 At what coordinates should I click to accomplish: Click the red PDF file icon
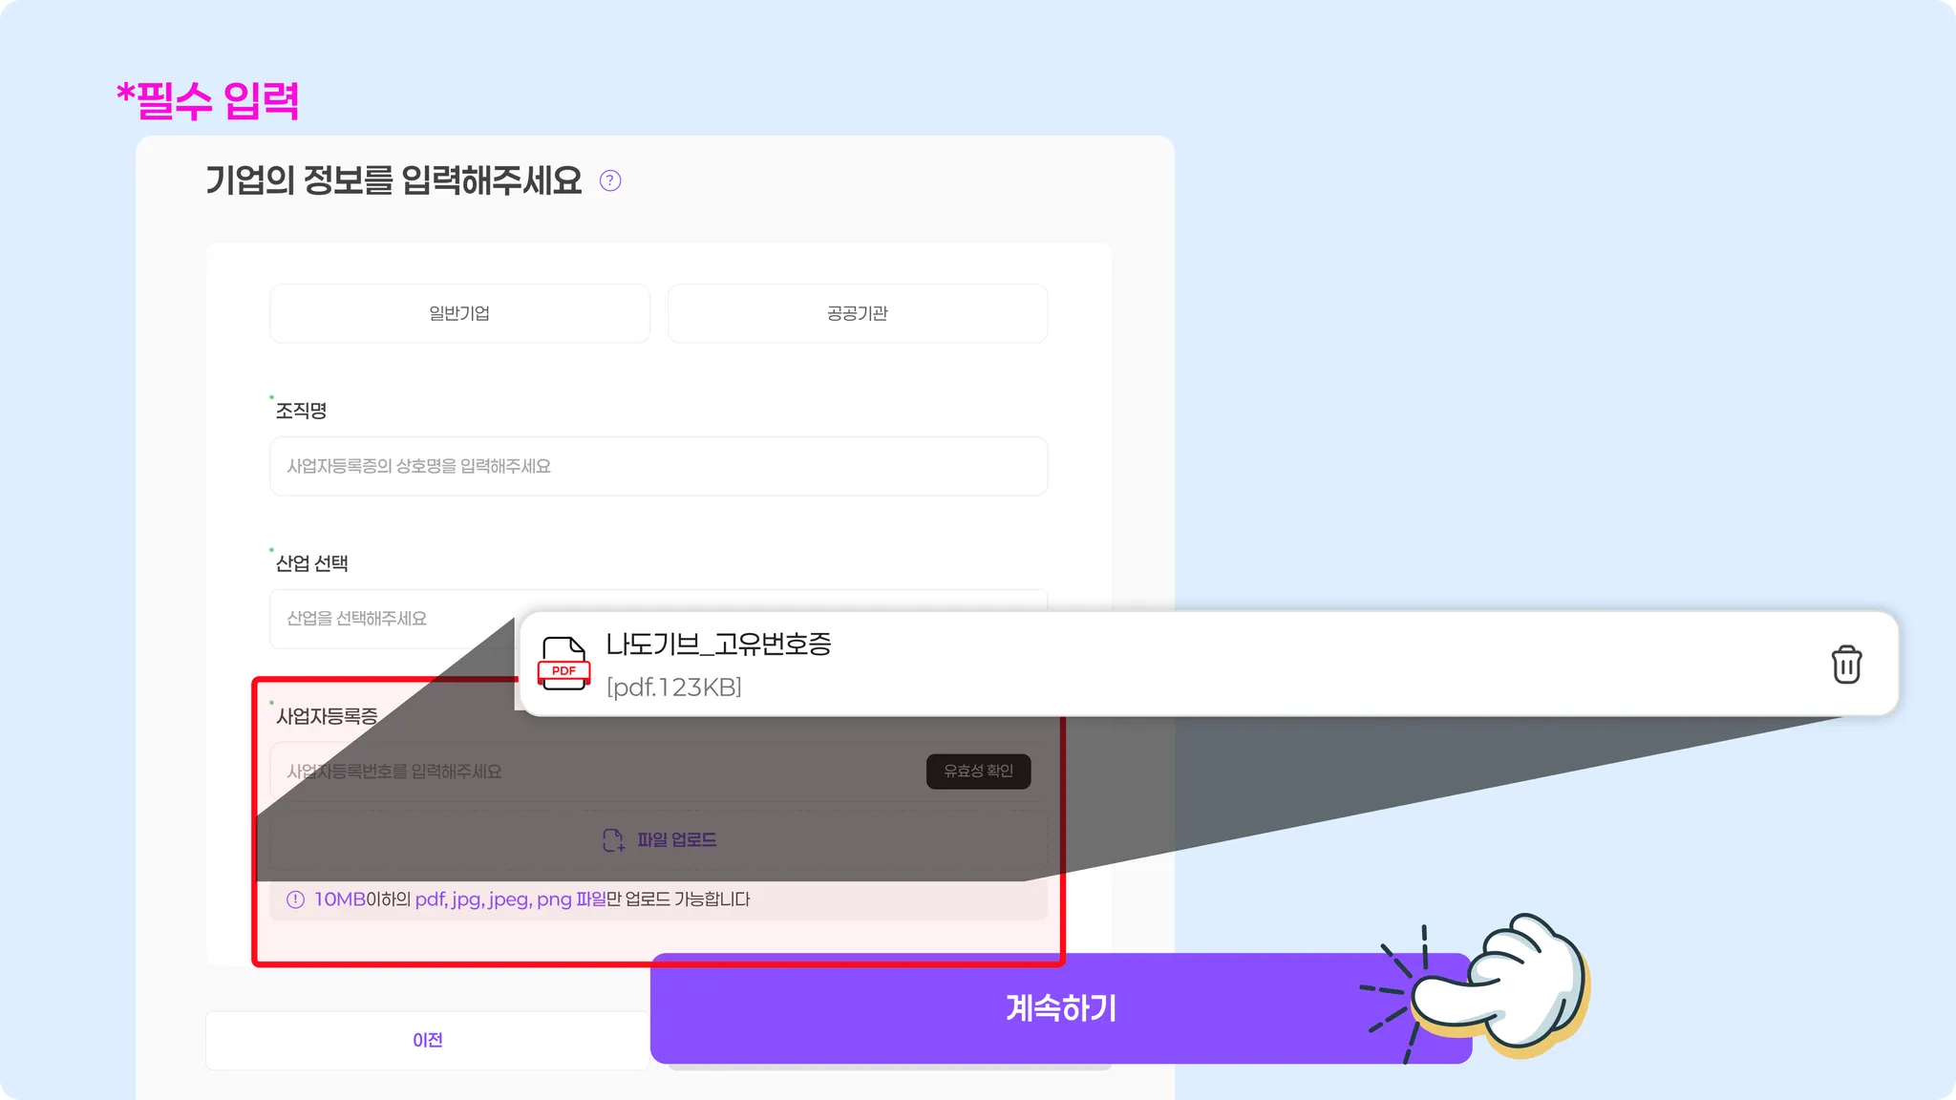pyautogui.click(x=563, y=664)
